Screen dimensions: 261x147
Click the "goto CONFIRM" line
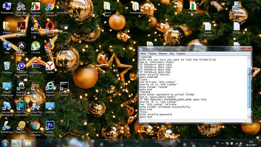click(x=149, y=77)
